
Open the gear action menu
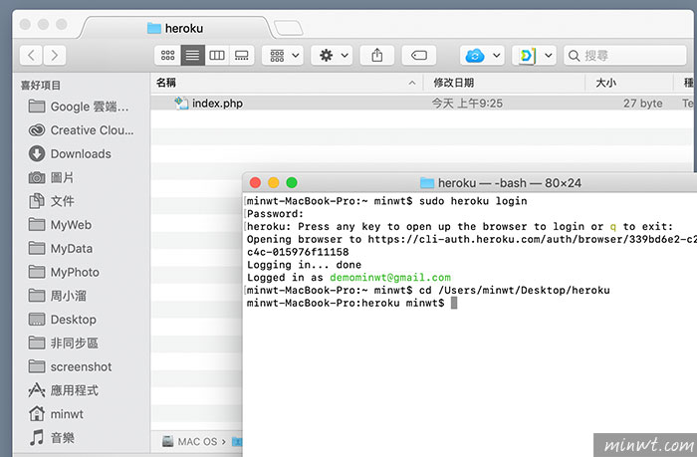pos(332,55)
